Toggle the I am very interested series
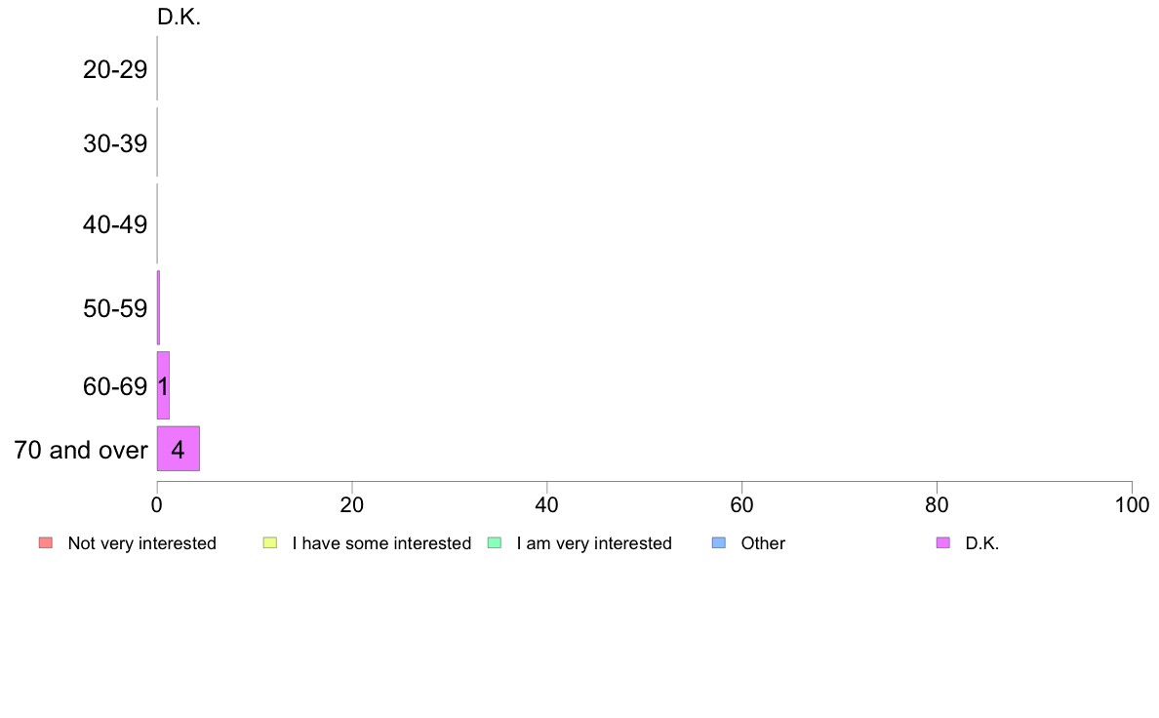 click(594, 543)
